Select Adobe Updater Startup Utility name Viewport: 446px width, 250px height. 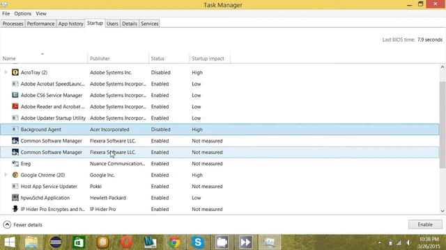point(53,117)
